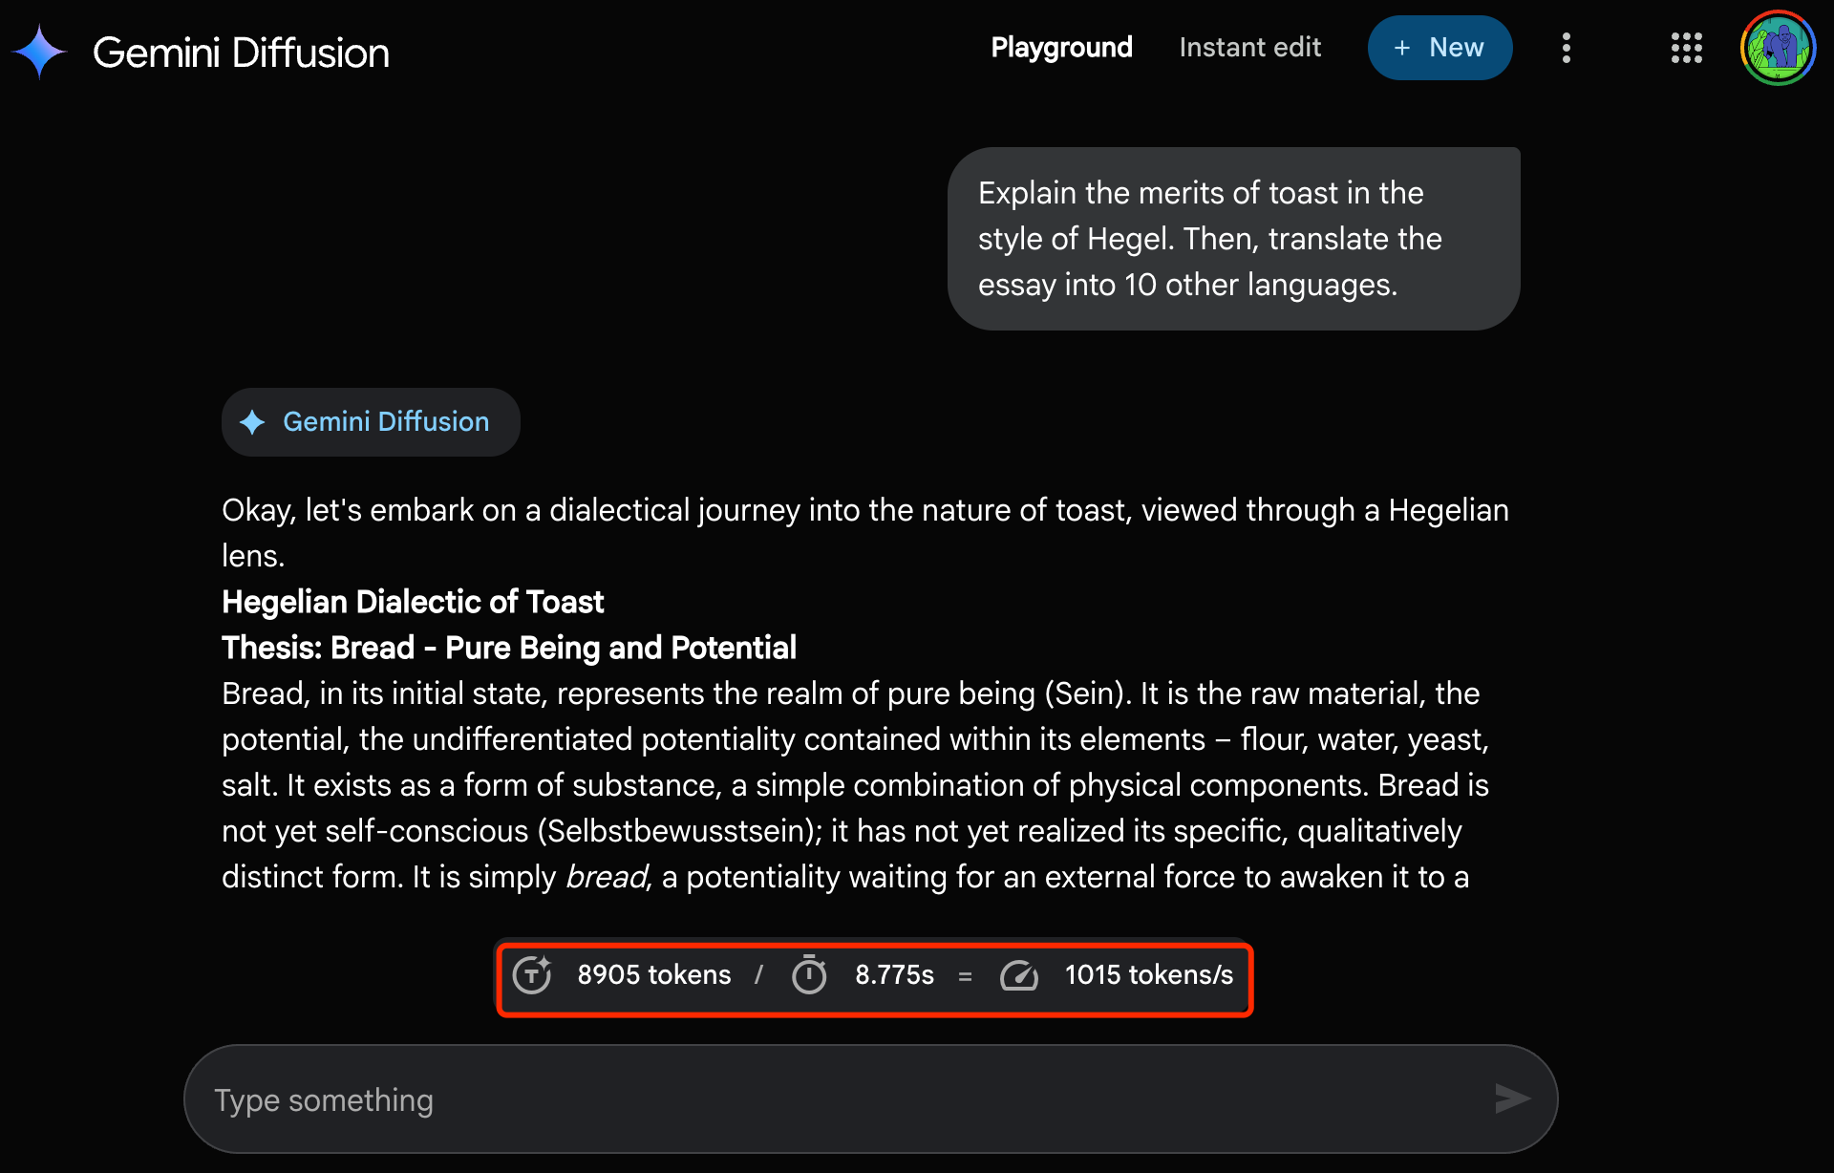Focus the Type something input field

pos(841,1099)
